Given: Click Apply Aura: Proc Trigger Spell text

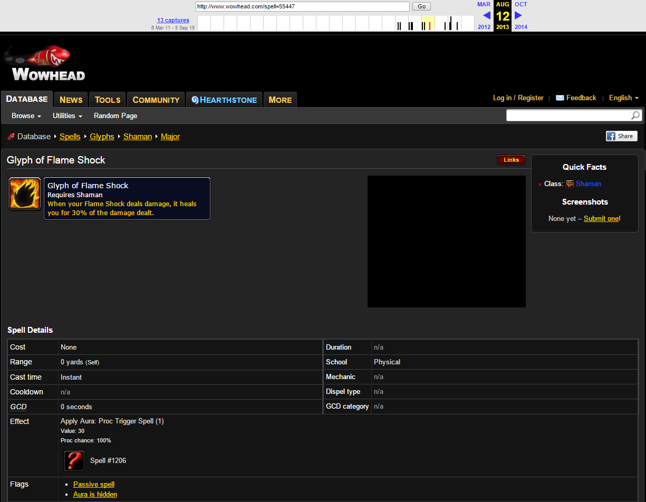Looking at the screenshot, I should coord(112,421).
